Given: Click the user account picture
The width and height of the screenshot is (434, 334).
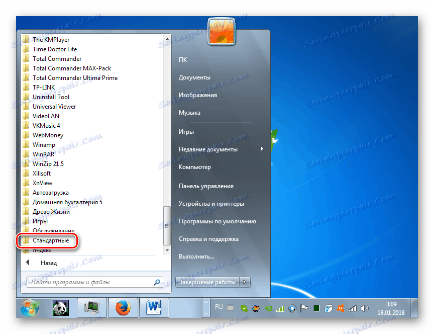Looking at the screenshot, I should coord(221,31).
